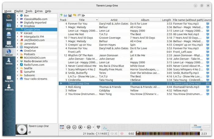Click the source icon in the Cinderella row
The height and width of the screenshot is (139, 214).
[x=208, y=80]
